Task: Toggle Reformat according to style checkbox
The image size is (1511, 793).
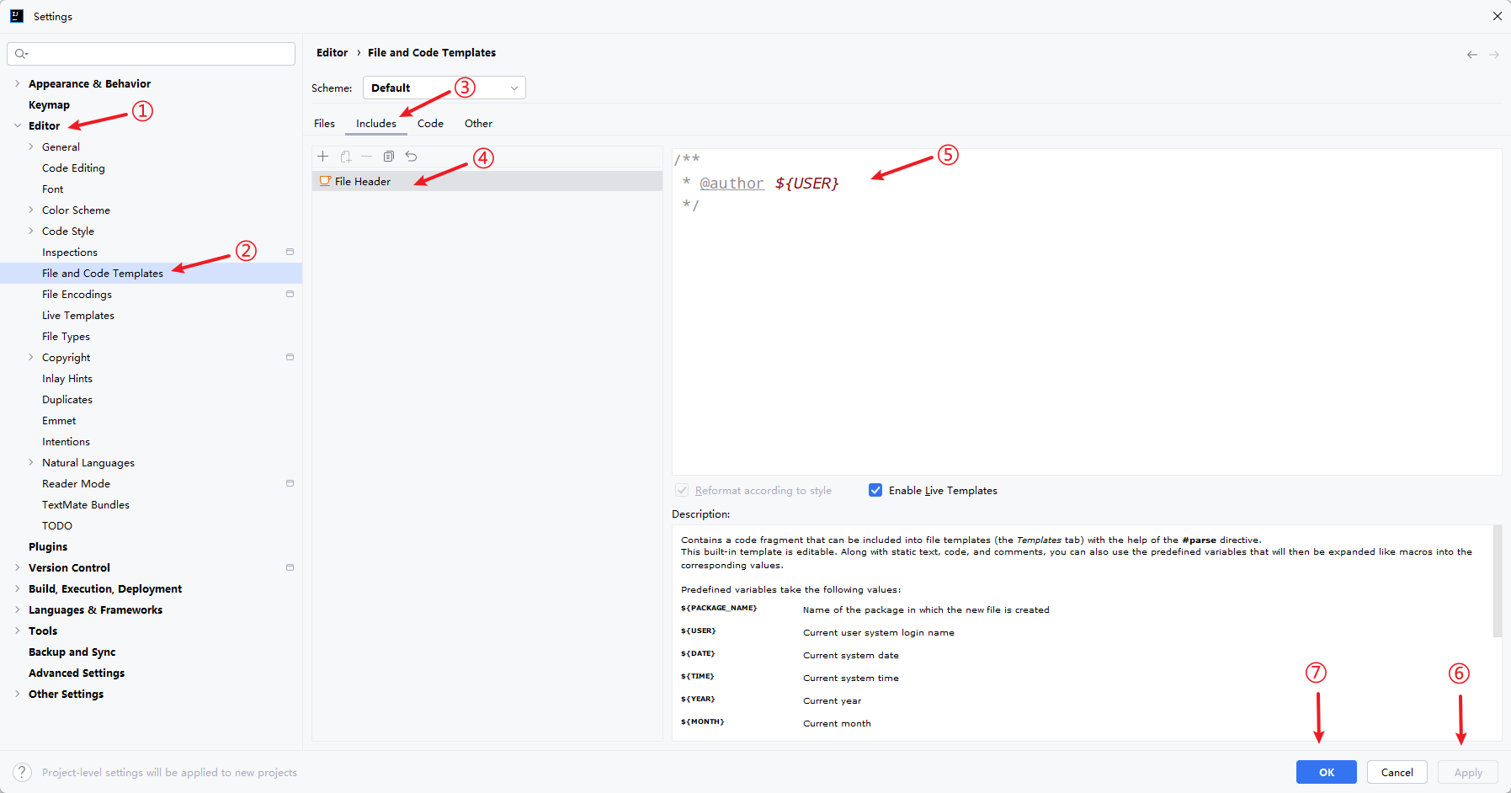Action: pos(682,490)
